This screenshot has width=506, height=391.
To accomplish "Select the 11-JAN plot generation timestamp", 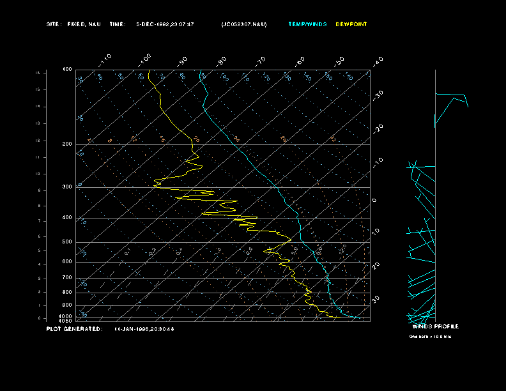I will pyautogui.click(x=144, y=329).
